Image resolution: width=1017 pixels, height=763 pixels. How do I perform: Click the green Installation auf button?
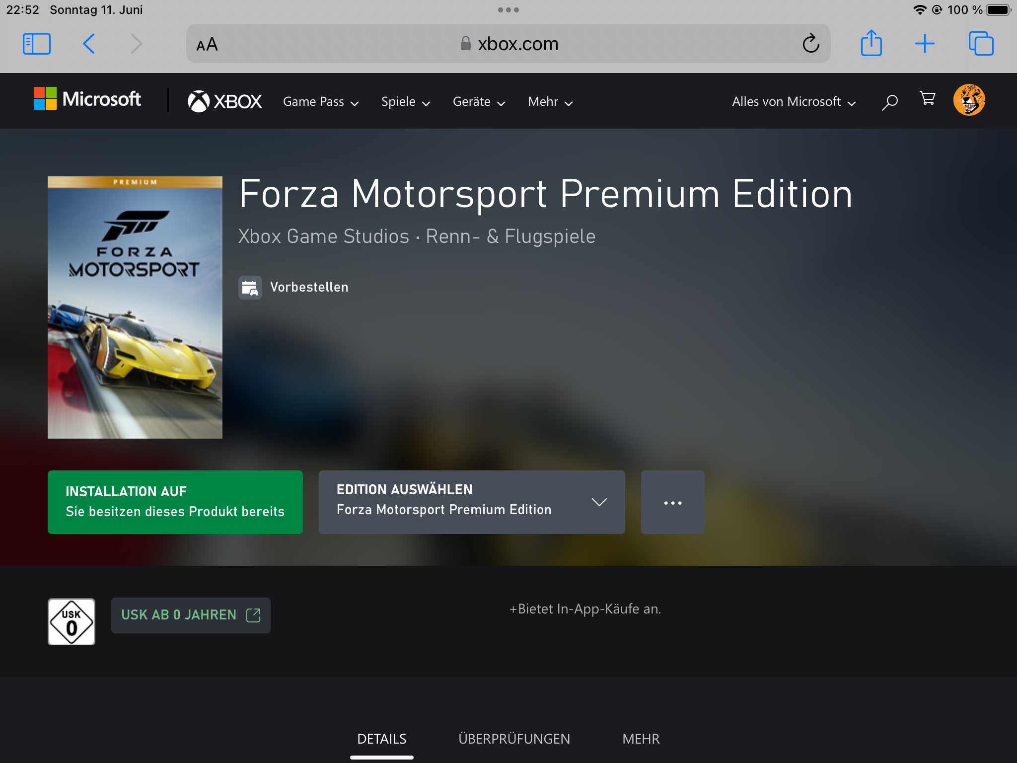pos(175,502)
